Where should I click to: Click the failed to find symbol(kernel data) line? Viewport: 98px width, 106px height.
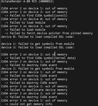point(40,58)
